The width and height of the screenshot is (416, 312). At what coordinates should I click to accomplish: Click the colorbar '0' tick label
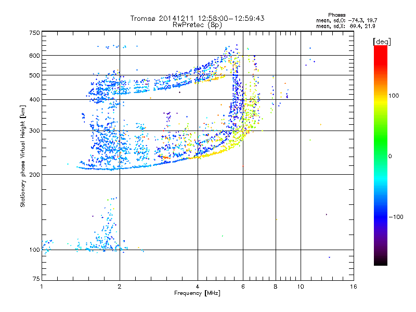[390, 156]
